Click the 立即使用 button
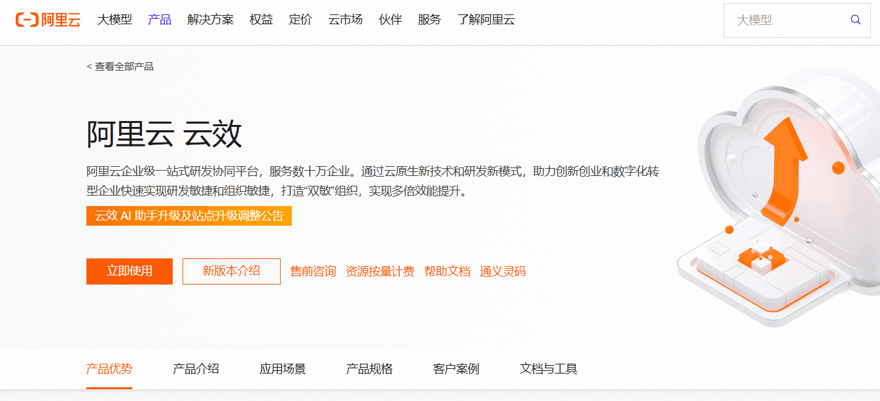The height and width of the screenshot is (401, 880). (130, 271)
